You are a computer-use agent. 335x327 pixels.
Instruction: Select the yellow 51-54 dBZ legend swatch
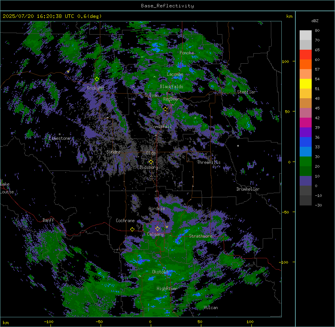point(305,83)
